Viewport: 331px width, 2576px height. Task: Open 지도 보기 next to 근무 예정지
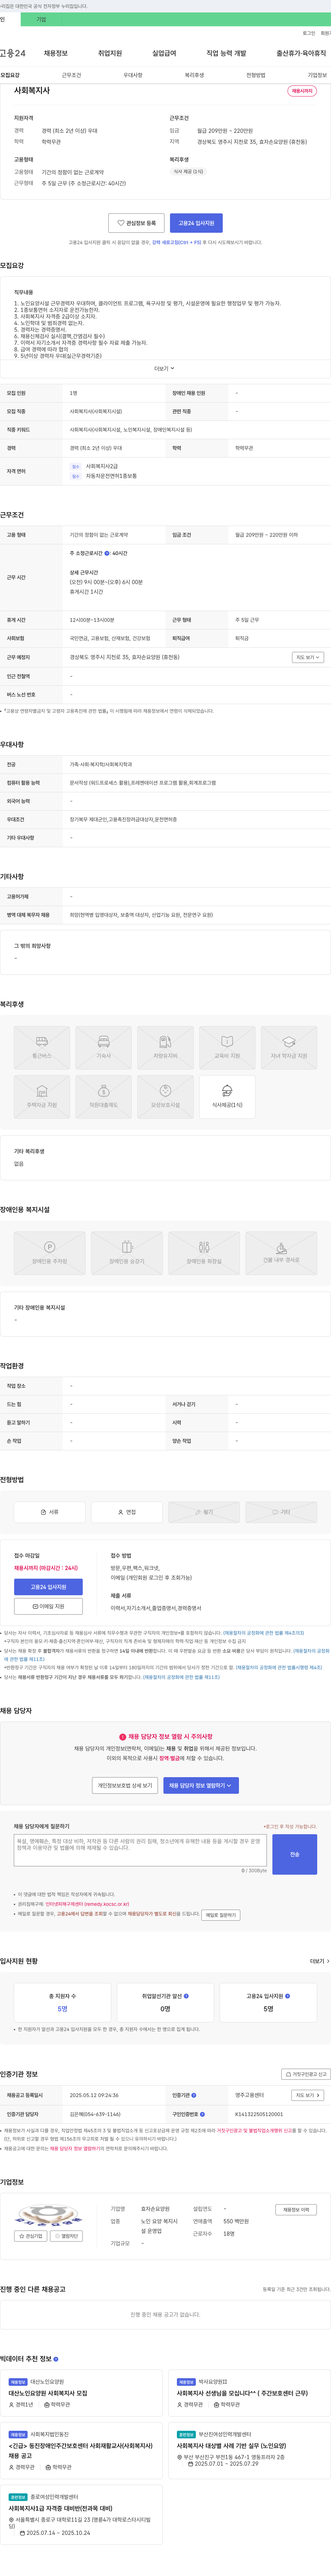click(x=308, y=657)
